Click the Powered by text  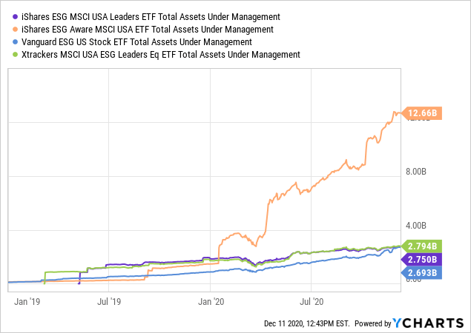click(x=373, y=323)
